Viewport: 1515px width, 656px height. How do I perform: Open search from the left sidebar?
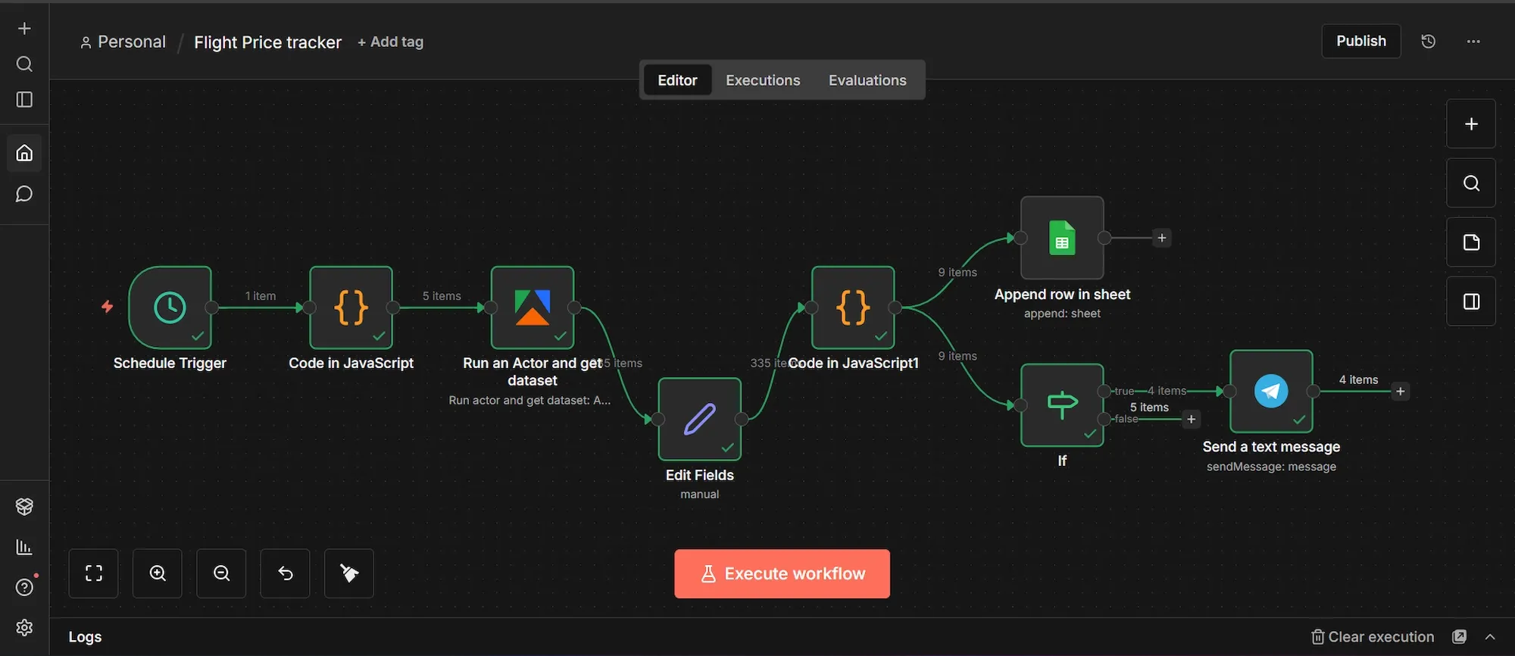pyautogui.click(x=24, y=64)
